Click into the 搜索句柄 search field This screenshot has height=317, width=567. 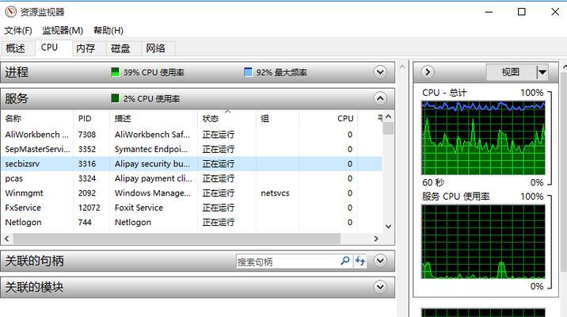point(287,262)
